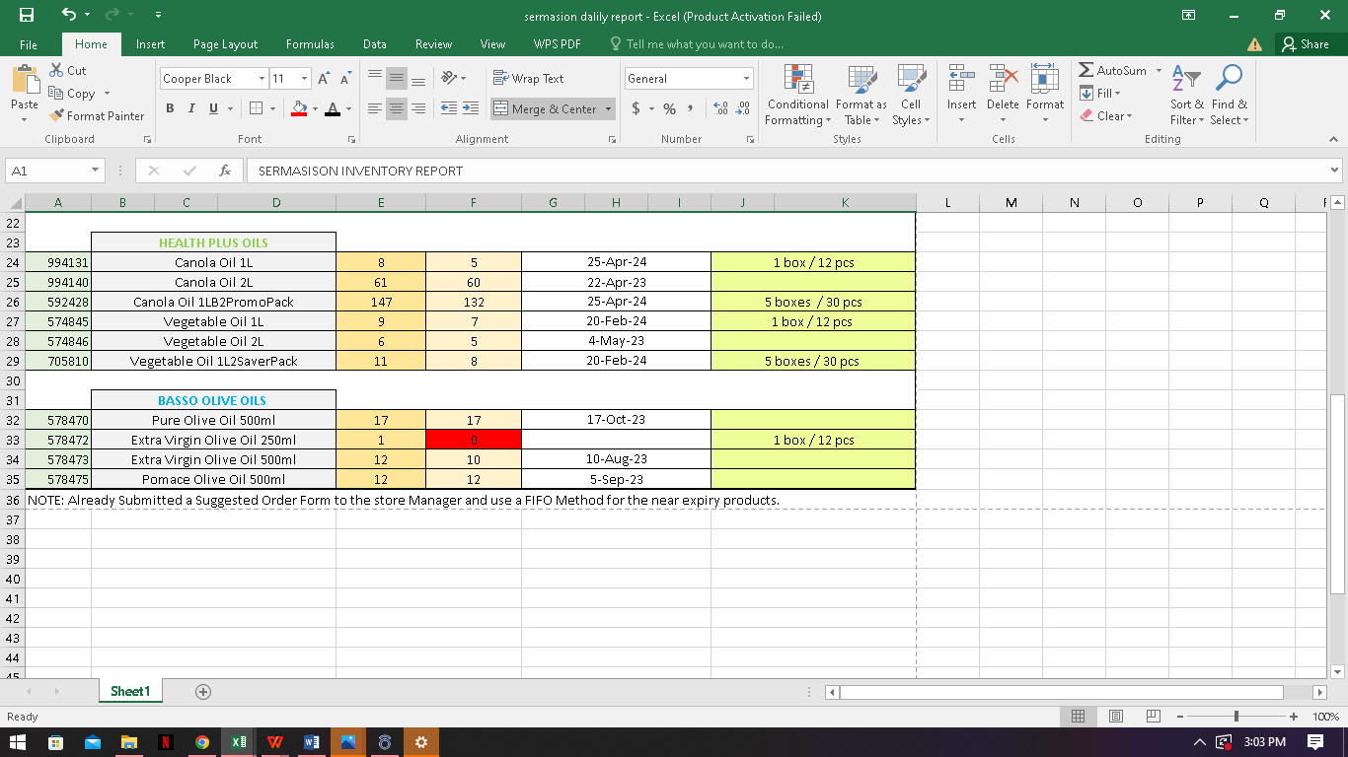Apply Accounting currency format
This screenshot has height=757, width=1348.
pos(636,108)
